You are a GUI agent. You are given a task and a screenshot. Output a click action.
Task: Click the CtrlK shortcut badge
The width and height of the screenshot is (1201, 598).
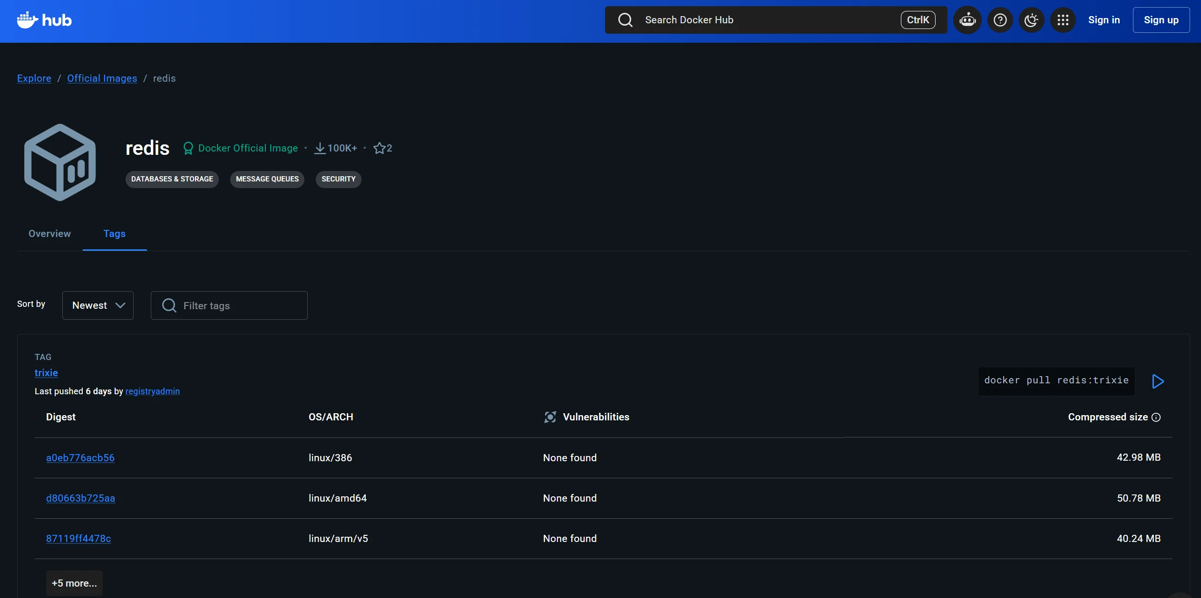click(x=918, y=20)
